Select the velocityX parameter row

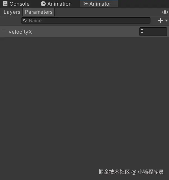pos(84,32)
